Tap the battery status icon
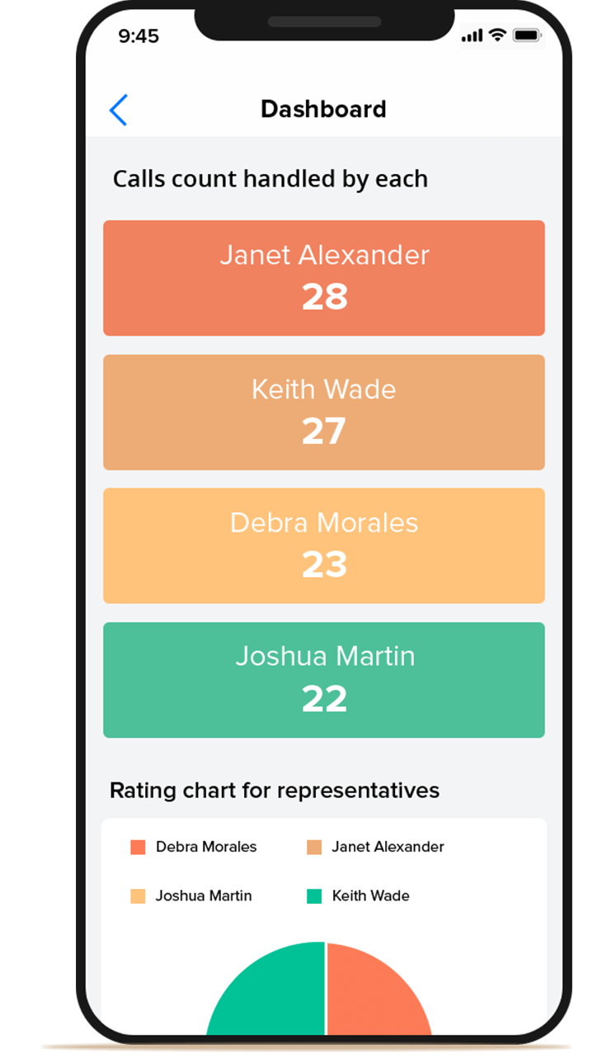Image resolution: width=616 pixels, height=1063 pixels. pos(527,35)
